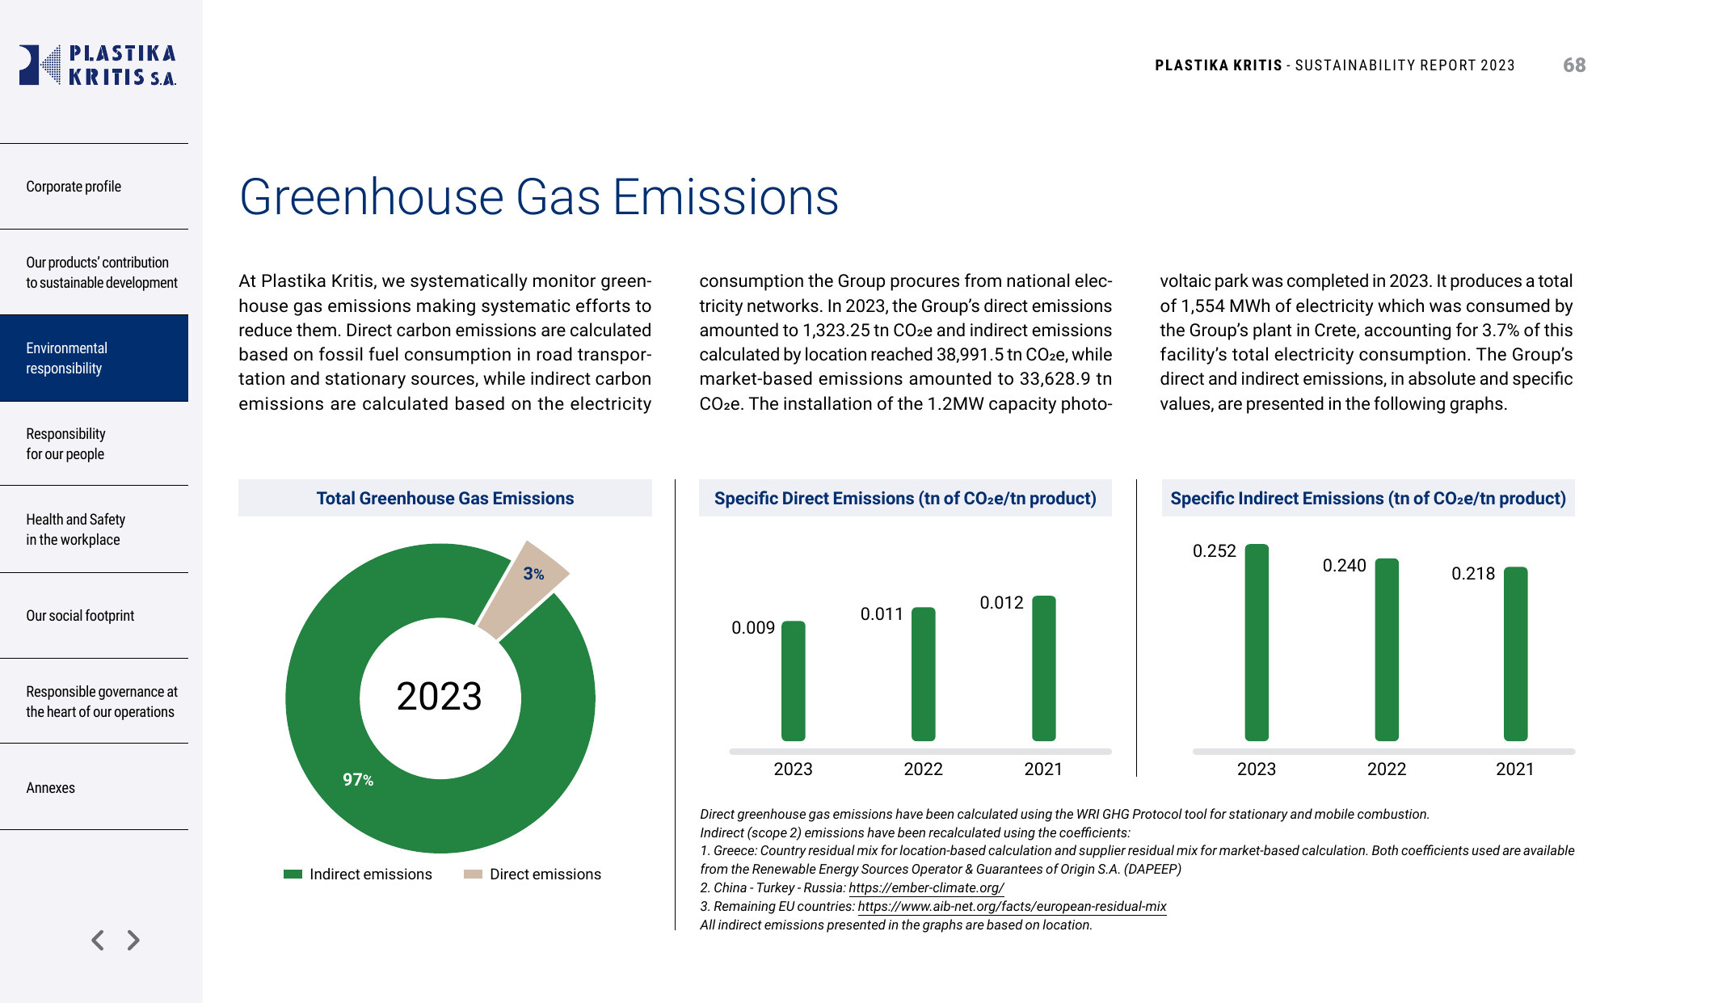The height and width of the screenshot is (1003, 1718).
Task: Click the Total Greenhouse Gas Emissions chart heading
Action: 445,498
